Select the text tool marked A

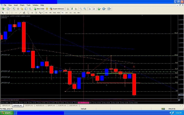point(32,13)
